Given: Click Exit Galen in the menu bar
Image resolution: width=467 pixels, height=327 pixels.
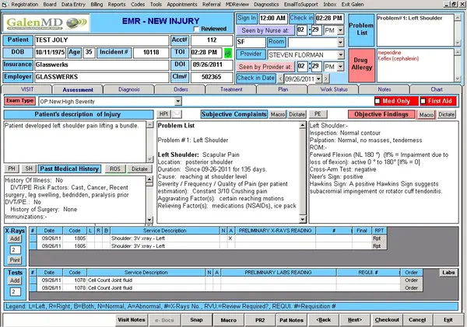Looking at the screenshot, I should pos(353,5).
